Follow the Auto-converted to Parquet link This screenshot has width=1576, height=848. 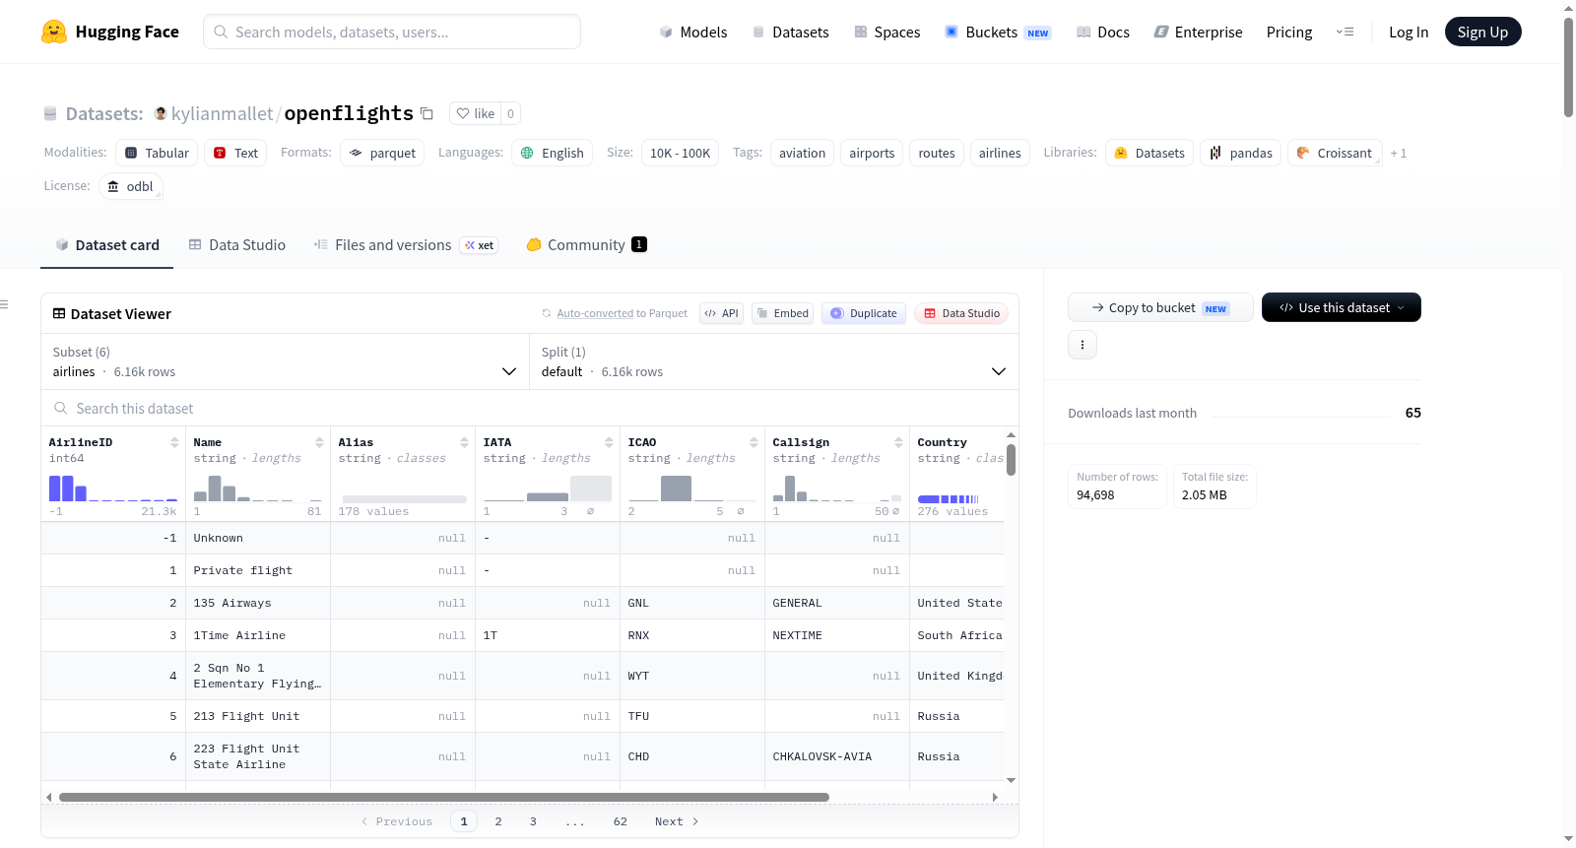click(x=595, y=313)
